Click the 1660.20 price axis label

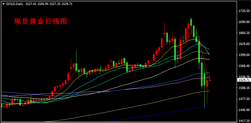tap(244, 33)
